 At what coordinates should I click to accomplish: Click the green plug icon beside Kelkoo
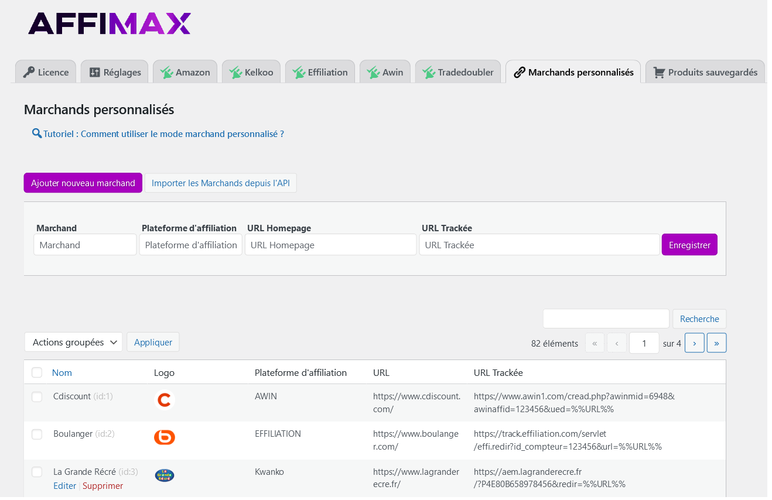point(235,73)
